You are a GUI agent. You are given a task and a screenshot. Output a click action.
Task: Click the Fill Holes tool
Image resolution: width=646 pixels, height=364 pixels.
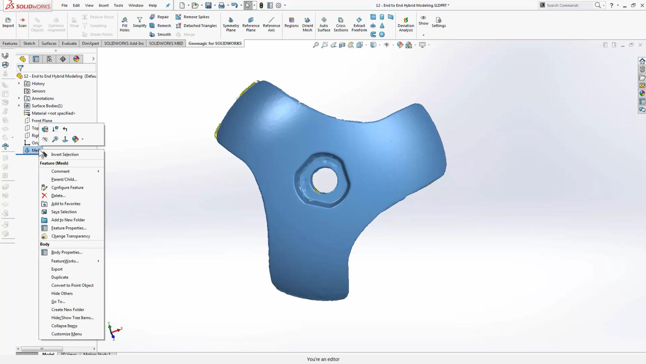click(x=124, y=24)
